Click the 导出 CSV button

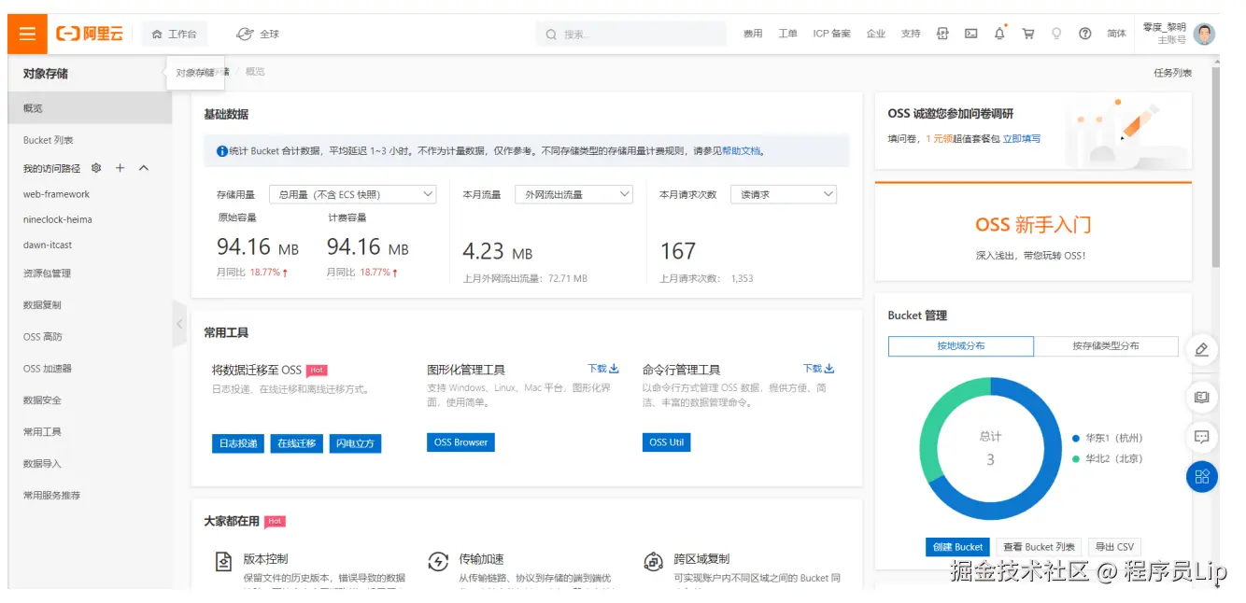[x=1114, y=547]
